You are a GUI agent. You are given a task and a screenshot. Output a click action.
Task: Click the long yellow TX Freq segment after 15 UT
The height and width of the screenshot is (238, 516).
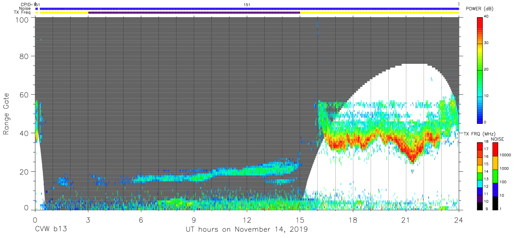point(379,13)
